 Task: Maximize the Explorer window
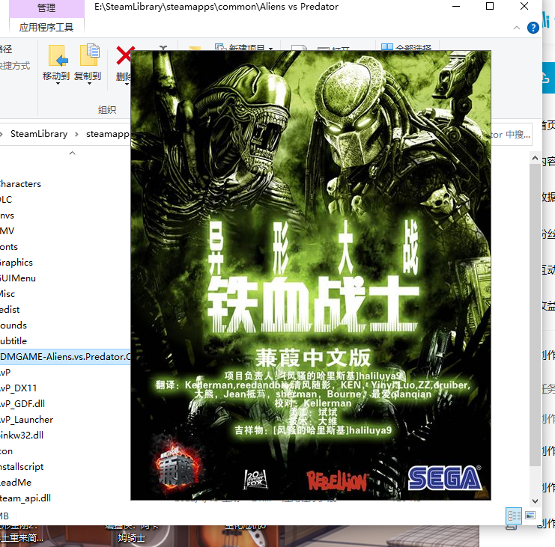pyautogui.click(x=490, y=7)
